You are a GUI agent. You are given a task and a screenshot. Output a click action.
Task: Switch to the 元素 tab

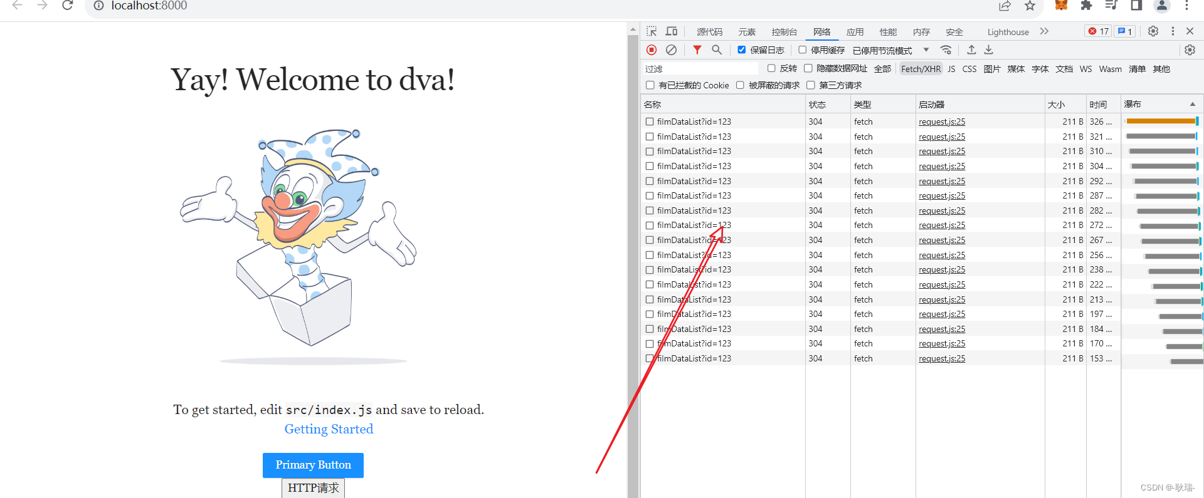coord(747,32)
